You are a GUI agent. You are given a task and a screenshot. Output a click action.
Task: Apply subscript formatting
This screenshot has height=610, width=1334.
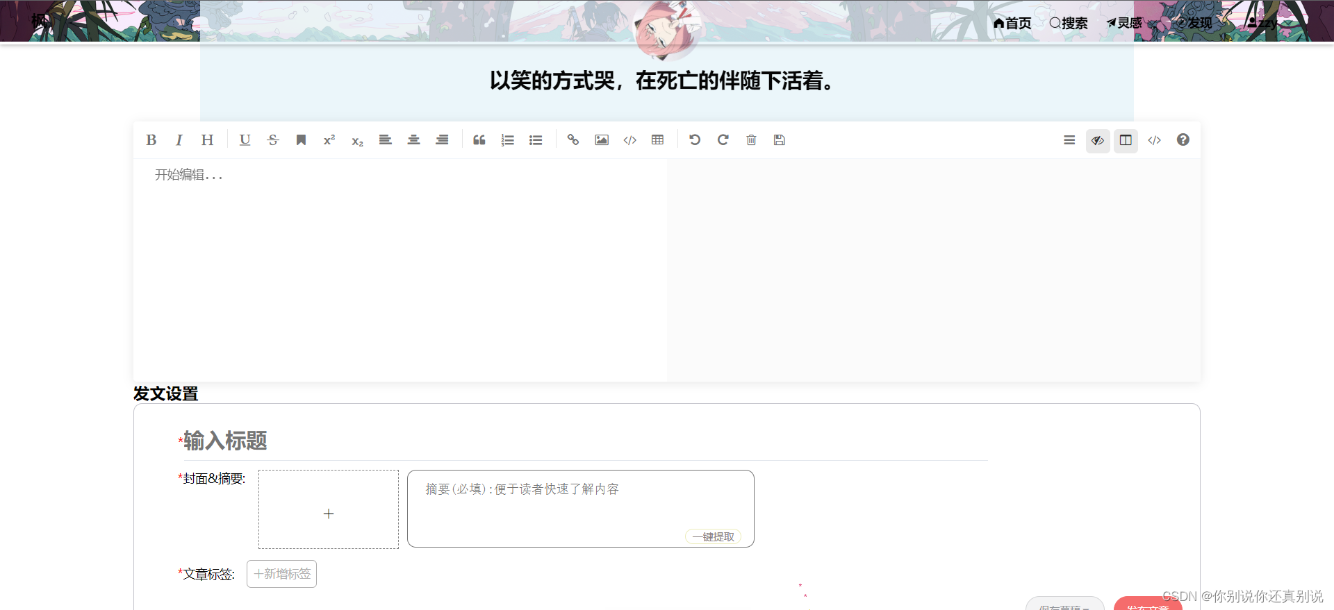tap(357, 140)
